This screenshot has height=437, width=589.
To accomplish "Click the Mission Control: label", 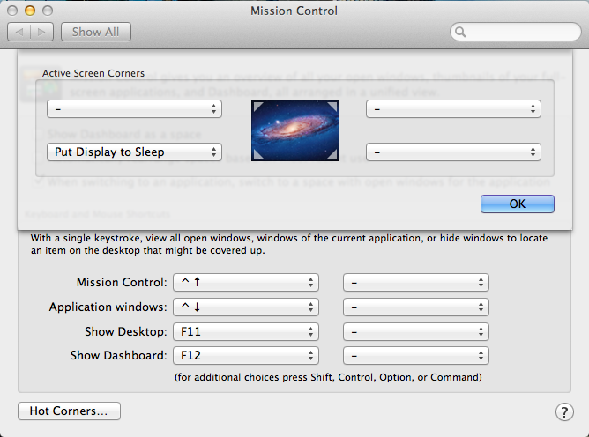I will [x=122, y=282].
